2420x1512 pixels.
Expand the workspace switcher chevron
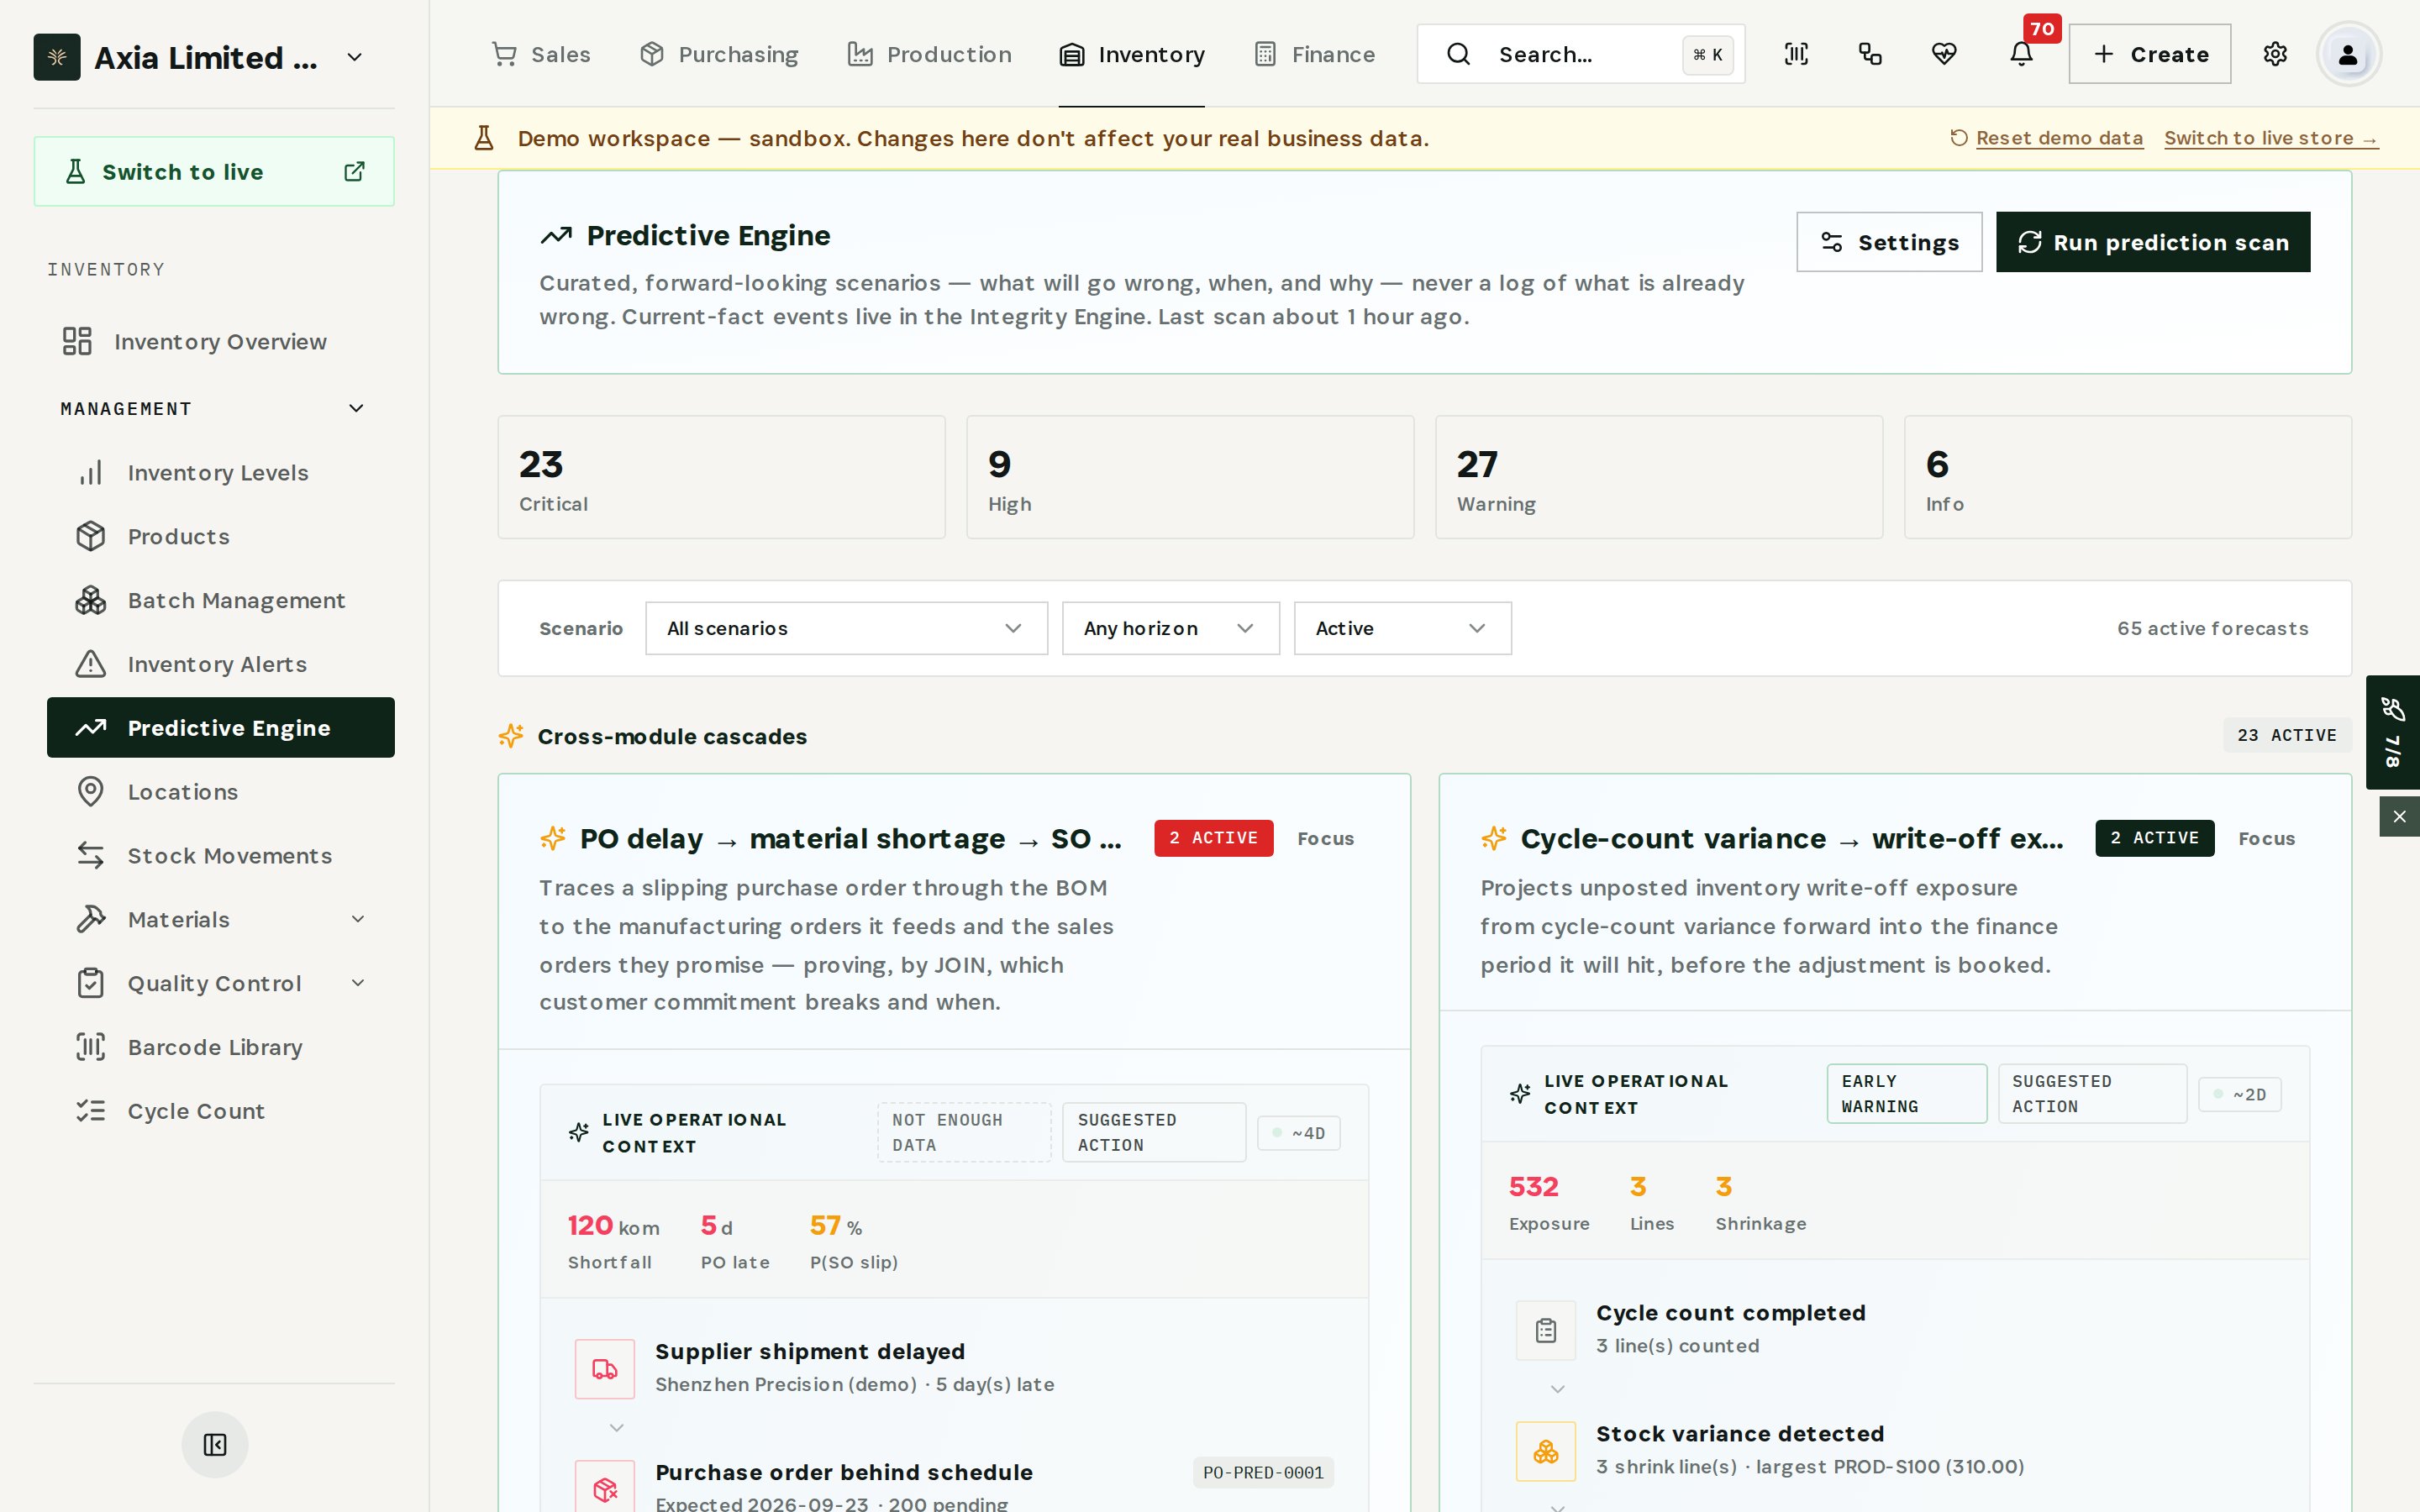click(x=354, y=57)
